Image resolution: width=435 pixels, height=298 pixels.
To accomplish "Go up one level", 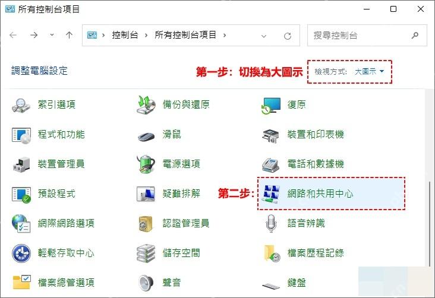I will point(69,35).
